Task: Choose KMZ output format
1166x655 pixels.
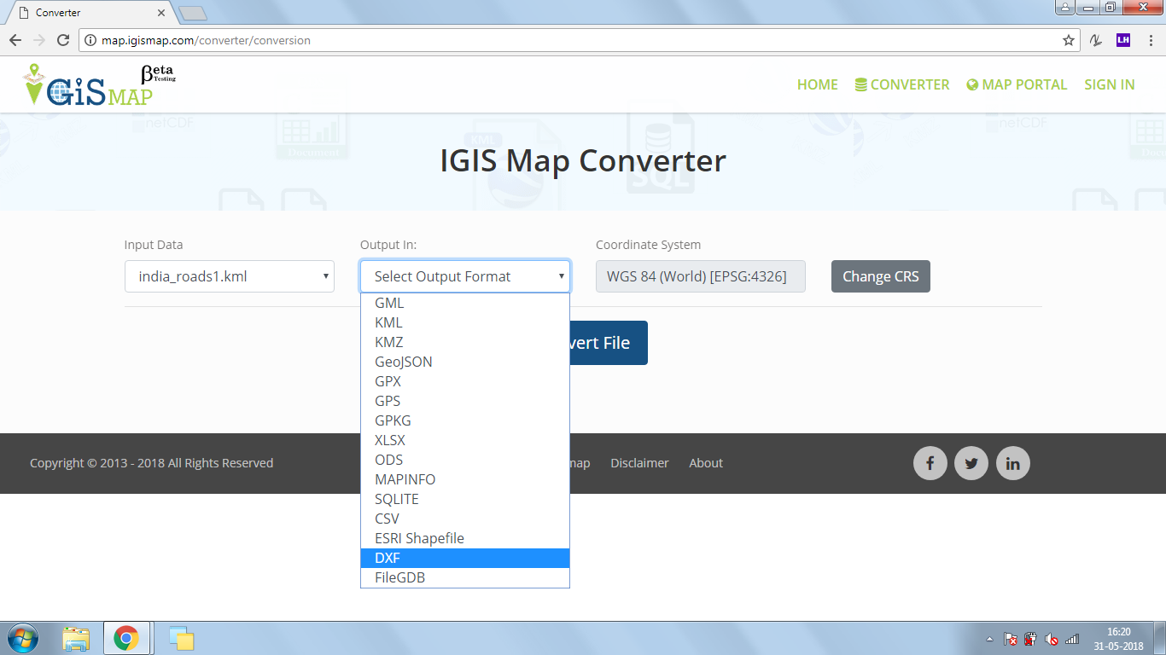Action: [x=465, y=342]
